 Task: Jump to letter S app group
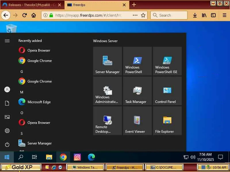[x=22, y=133]
